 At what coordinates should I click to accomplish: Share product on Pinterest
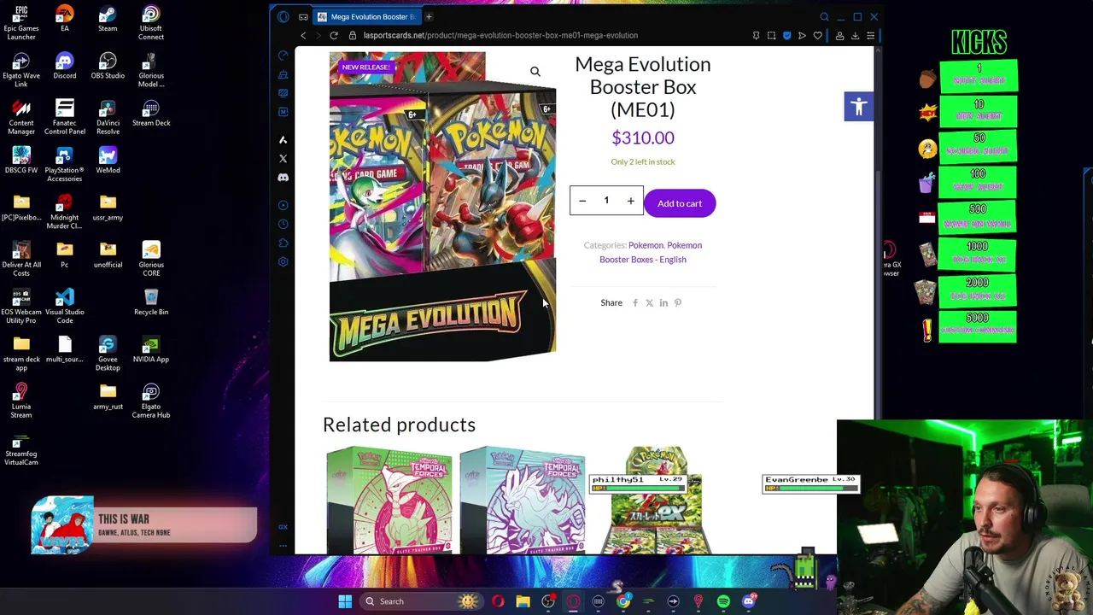tap(678, 302)
